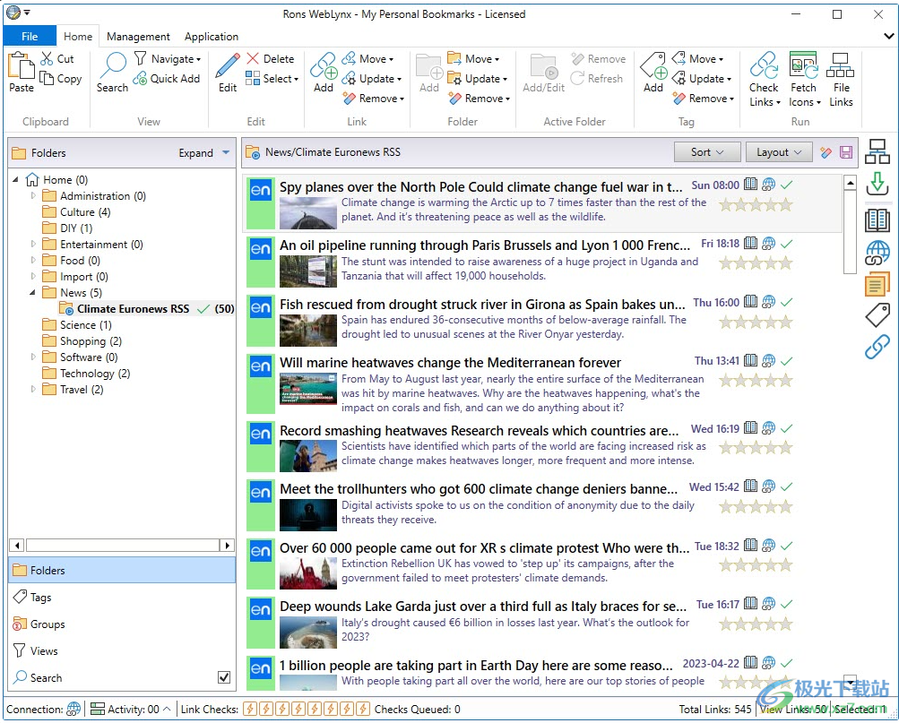Toggle the checkbox beside Search panel

tap(224, 678)
